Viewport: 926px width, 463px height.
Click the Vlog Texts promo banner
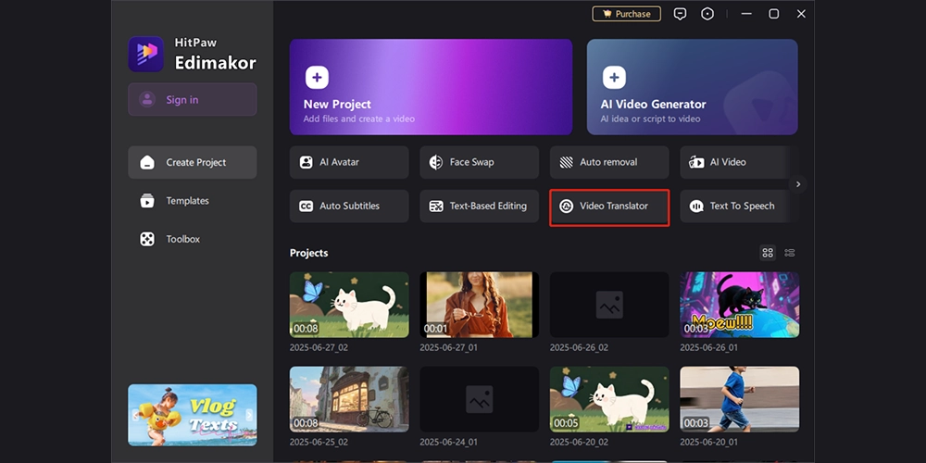click(x=192, y=415)
